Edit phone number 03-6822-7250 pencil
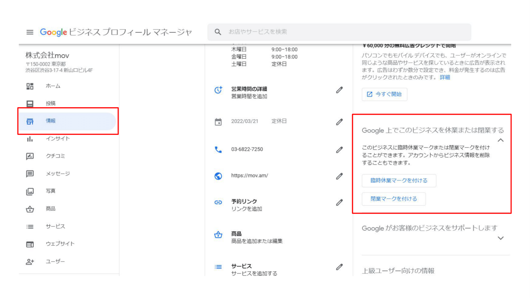Screen dimensions: 530x298 (339, 150)
